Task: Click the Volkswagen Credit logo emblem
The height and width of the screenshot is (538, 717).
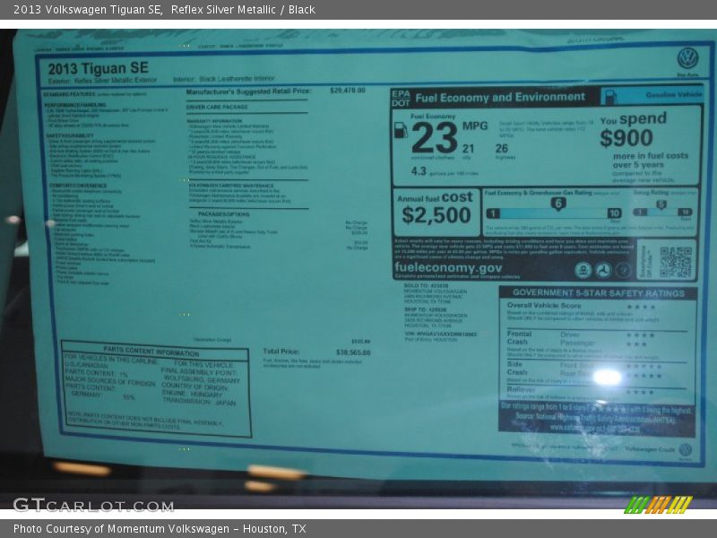Action: click(x=685, y=449)
